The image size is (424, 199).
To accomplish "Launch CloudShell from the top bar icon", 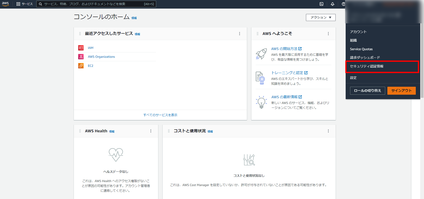I will pos(321,4).
